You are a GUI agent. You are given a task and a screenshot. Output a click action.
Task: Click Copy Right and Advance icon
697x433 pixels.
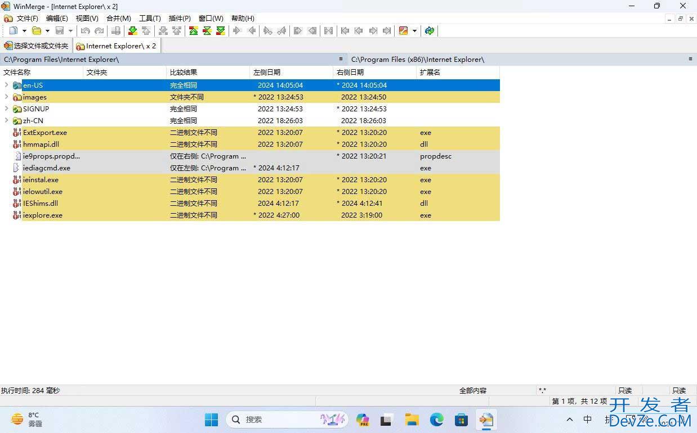[x=268, y=30]
